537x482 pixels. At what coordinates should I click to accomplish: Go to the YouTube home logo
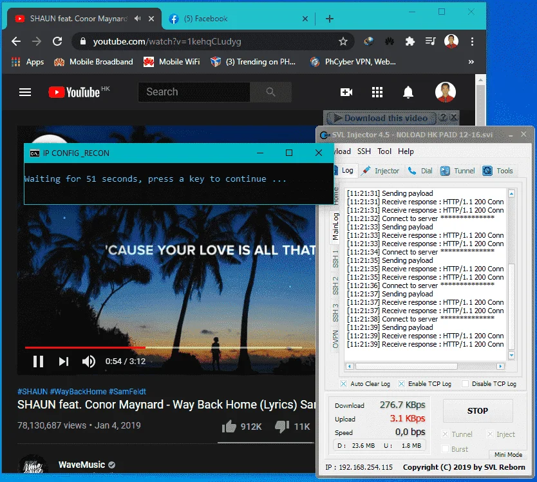(x=74, y=92)
